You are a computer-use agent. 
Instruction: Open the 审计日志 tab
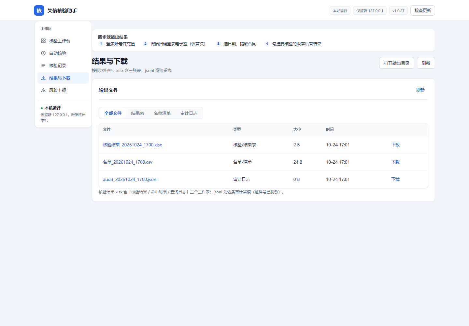point(189,113)
